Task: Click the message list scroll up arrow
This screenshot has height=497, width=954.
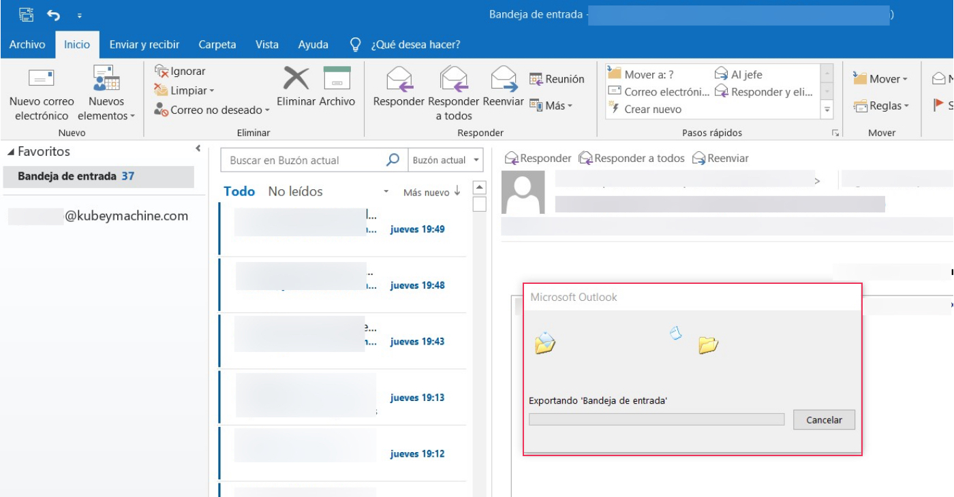Action: coord(479,187)
